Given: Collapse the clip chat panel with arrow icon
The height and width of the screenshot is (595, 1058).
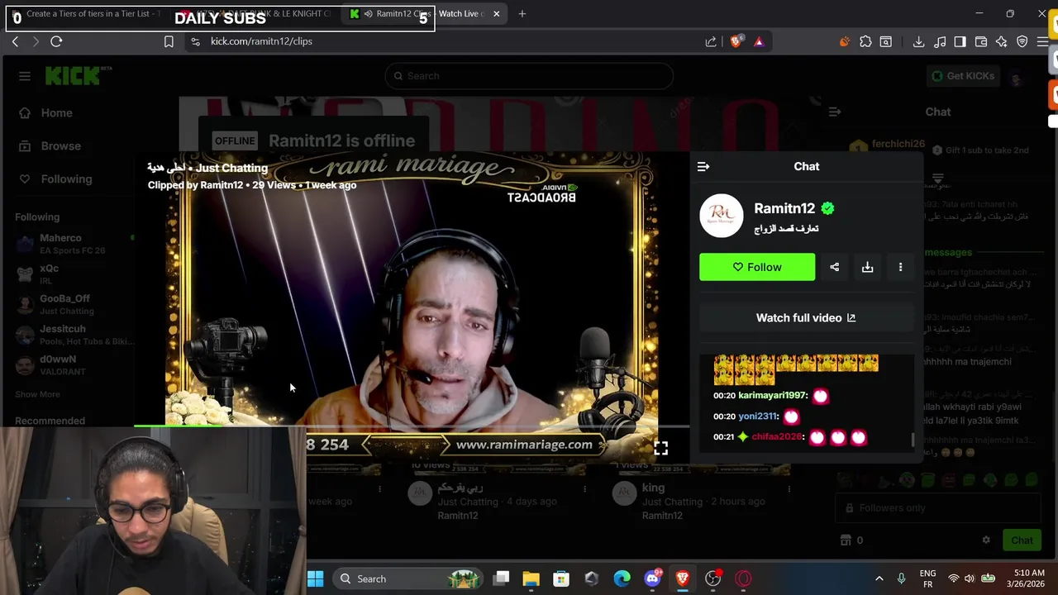Looking at the screenshot, I should (703, 167).
